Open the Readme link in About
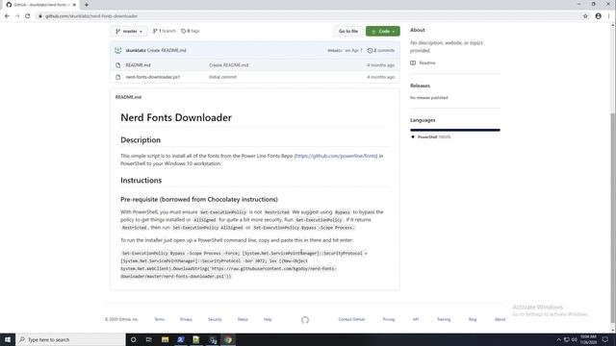Screen dimensions: 616x346 pyautogui.click(x=423, y=62)
